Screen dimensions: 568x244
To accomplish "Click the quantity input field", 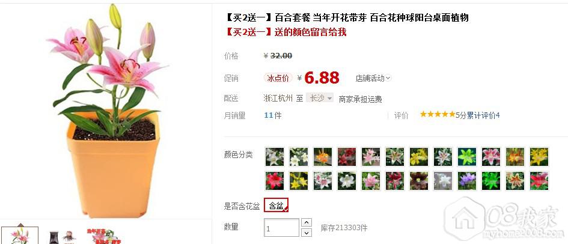I will (x=281, y=228).
